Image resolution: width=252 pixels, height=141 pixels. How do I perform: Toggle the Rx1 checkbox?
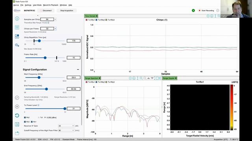click(x=31, y=122)
